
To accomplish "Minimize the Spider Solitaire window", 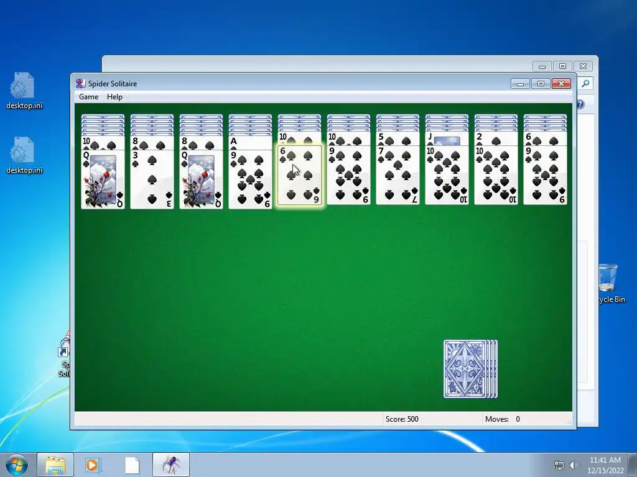I will coord(521,84).
